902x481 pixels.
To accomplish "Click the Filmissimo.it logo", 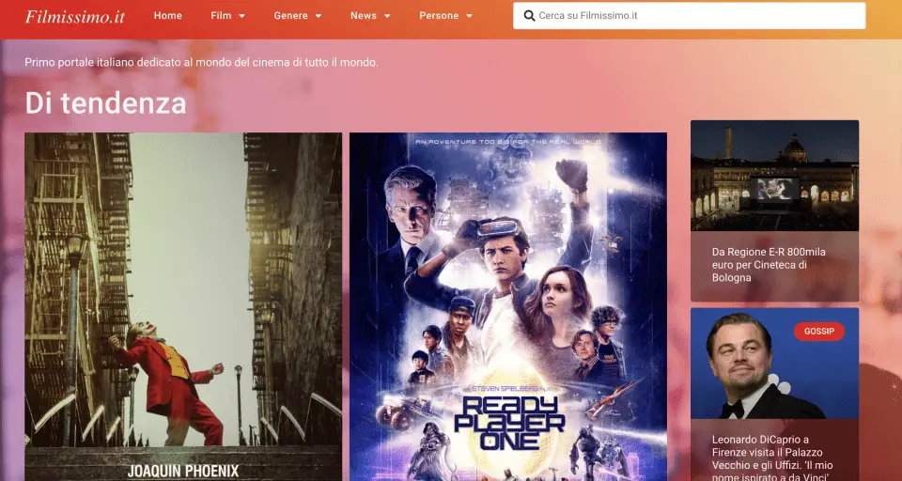I will click(75, 16).
